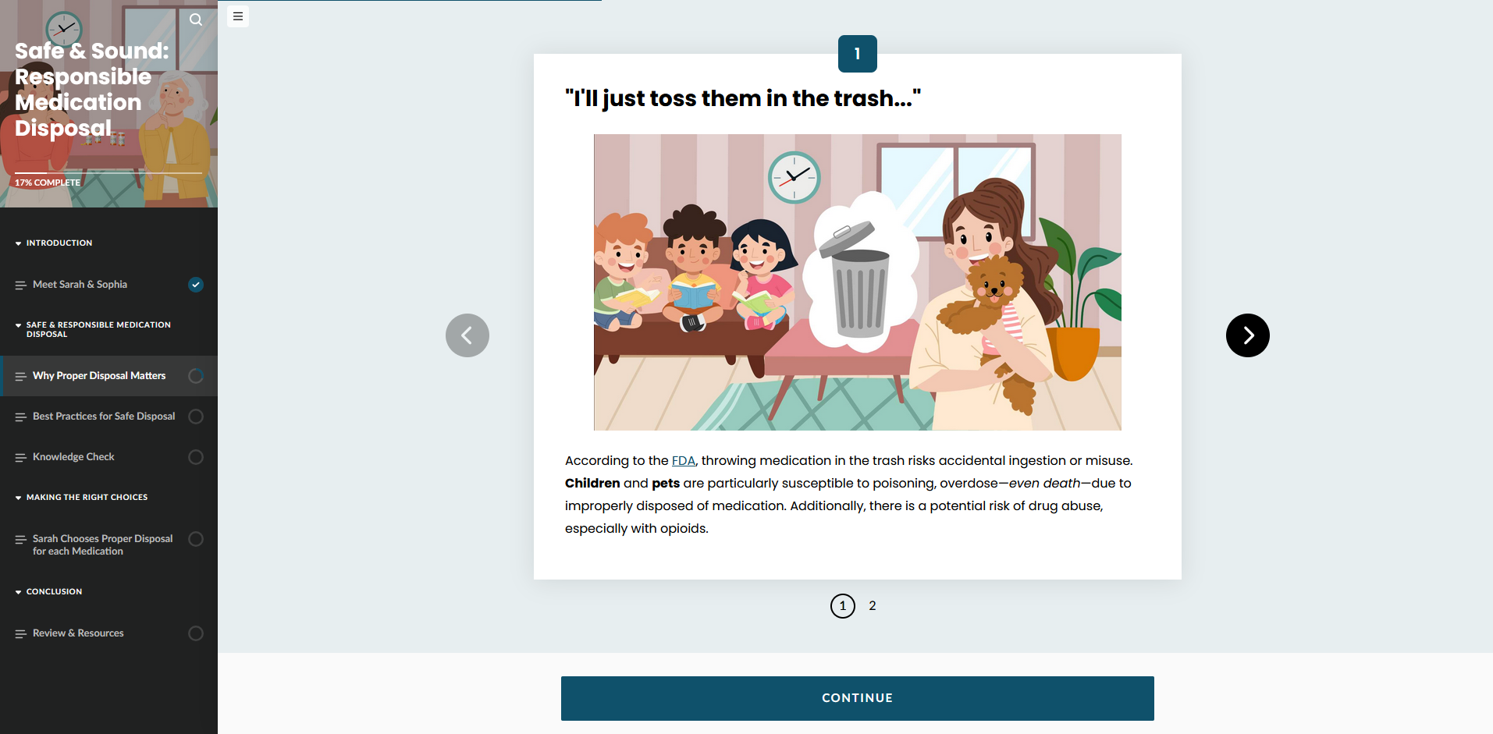Open the FDA link in the text

tap(683, 461)
